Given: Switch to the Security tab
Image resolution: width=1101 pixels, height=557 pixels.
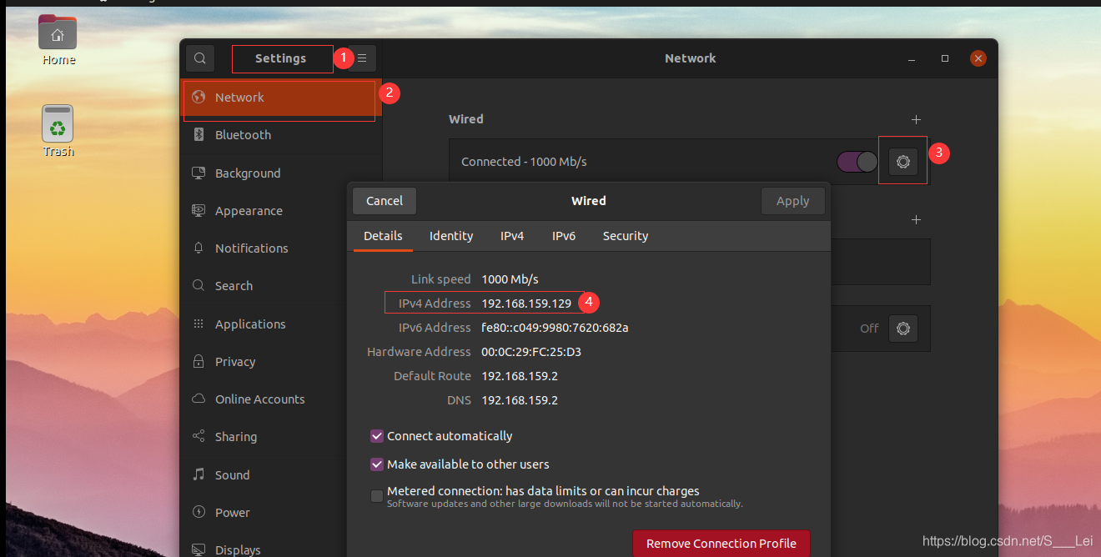Looking at the screenshot, I should tap(626, 236).
